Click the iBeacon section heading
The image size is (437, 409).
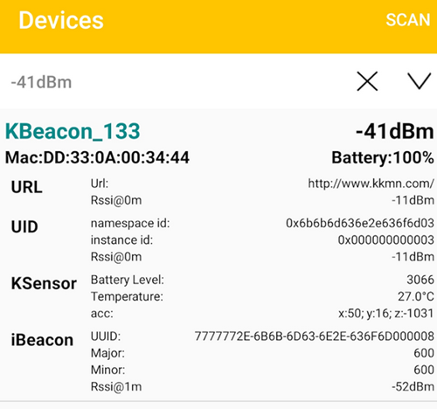(x=42, y=340)
